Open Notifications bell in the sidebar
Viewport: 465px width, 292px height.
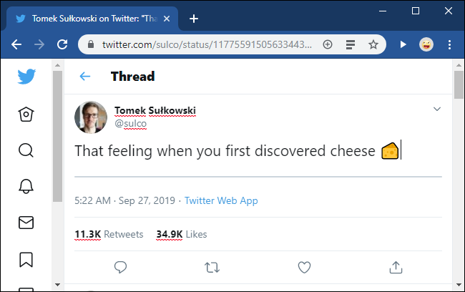[26, 186]
